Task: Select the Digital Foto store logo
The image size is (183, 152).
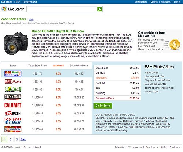Action: click(x=13, y=121)
